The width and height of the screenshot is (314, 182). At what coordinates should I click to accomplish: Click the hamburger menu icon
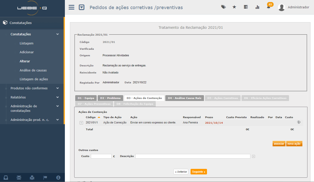71,7
